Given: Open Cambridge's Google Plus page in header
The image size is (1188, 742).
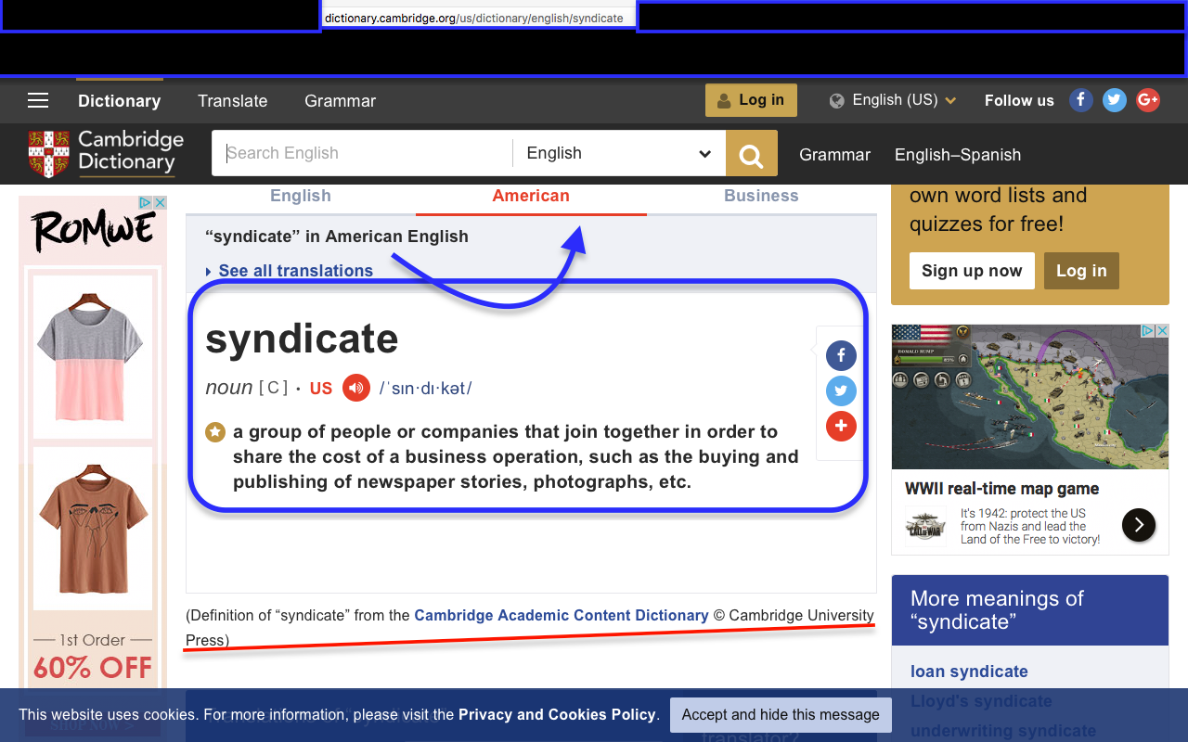Looking at the screenshot, I should coord(1148,100).
